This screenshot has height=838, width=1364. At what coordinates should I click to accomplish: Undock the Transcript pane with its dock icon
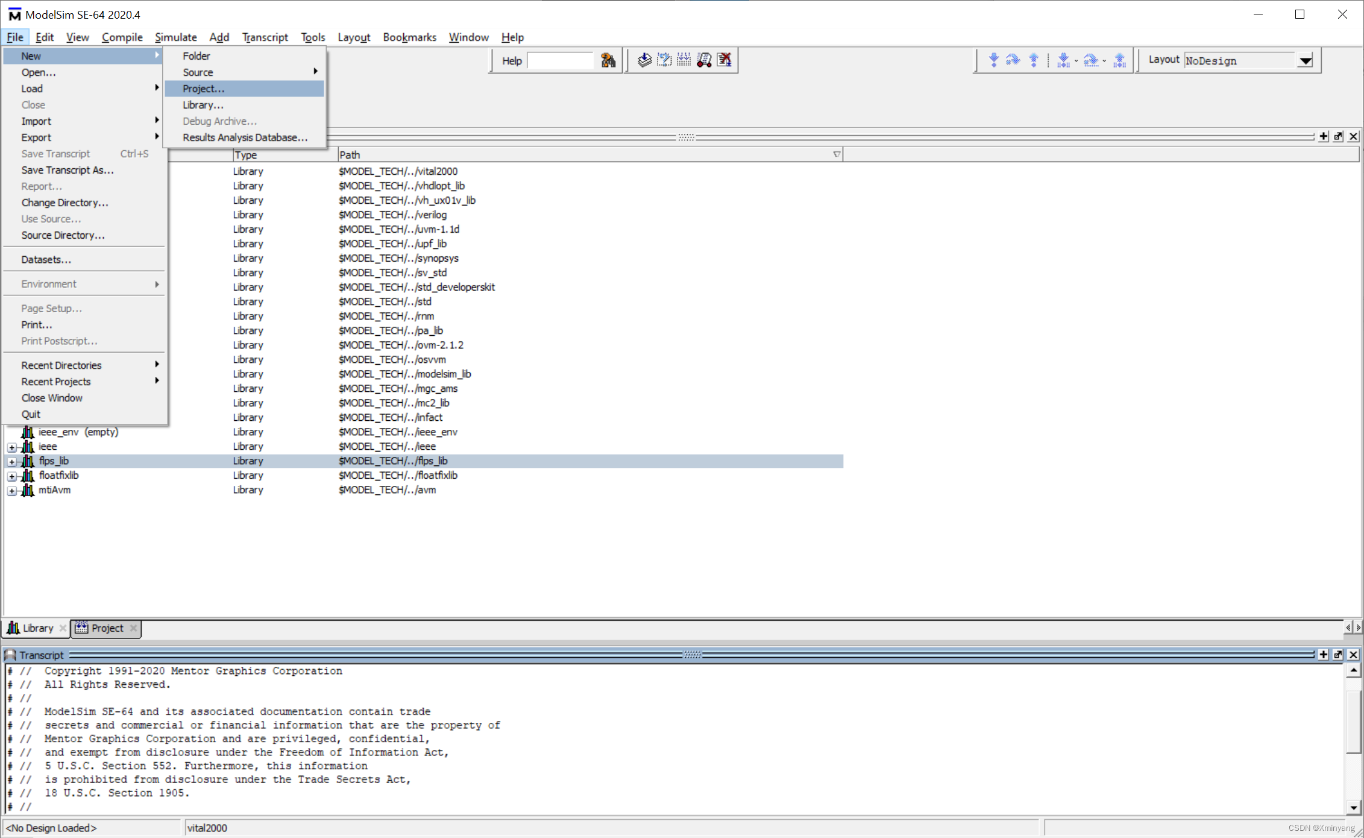point(1338,655)
